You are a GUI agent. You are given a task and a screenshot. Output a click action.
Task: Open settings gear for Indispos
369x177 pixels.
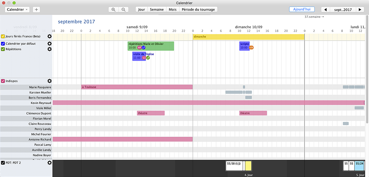tap(50, 81)
